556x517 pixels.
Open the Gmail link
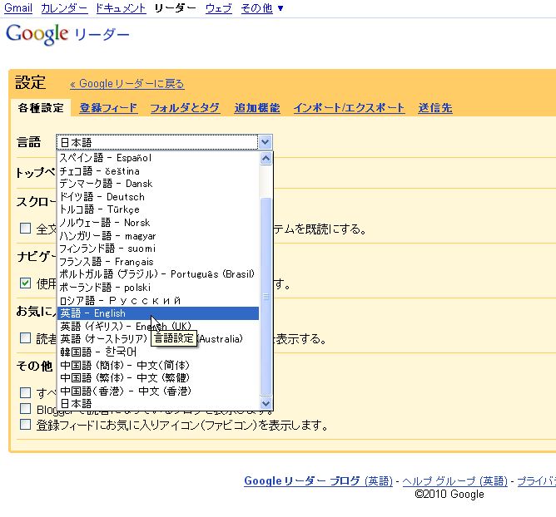[18, 7]
